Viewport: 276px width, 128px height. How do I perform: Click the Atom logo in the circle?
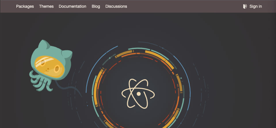[138, 94]
